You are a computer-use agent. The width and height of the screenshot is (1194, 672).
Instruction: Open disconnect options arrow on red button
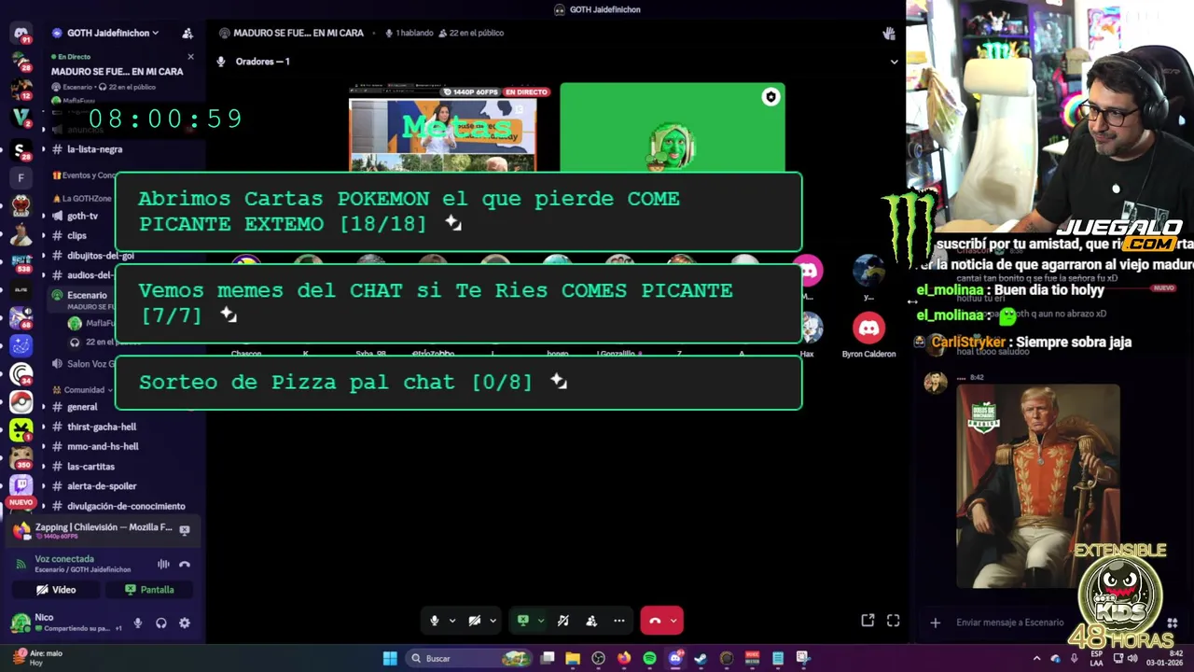pyautogui.click(x=673, y=621)
